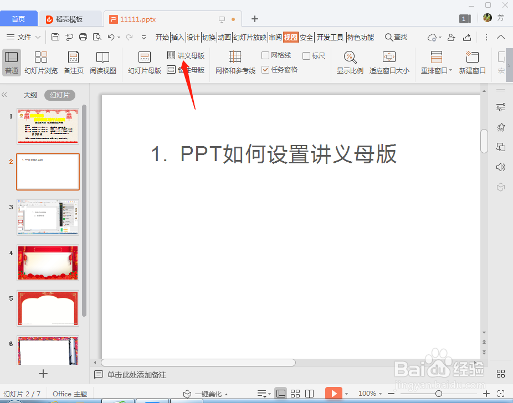This screenshot has height=403, width=513.
Task: Select slide 4 thumbnail with red lanterns
Action: pyautogui.click(x=48, y=263)
